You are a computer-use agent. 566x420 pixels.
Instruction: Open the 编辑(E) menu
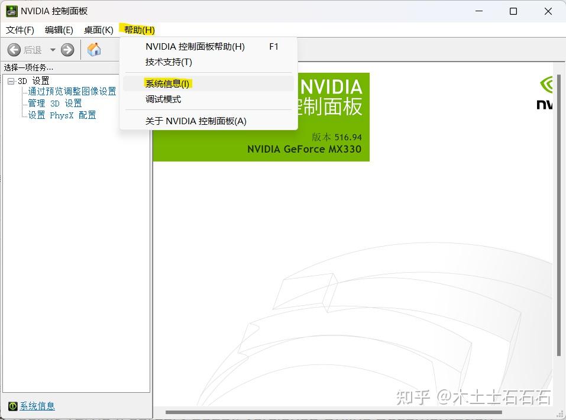58,30
